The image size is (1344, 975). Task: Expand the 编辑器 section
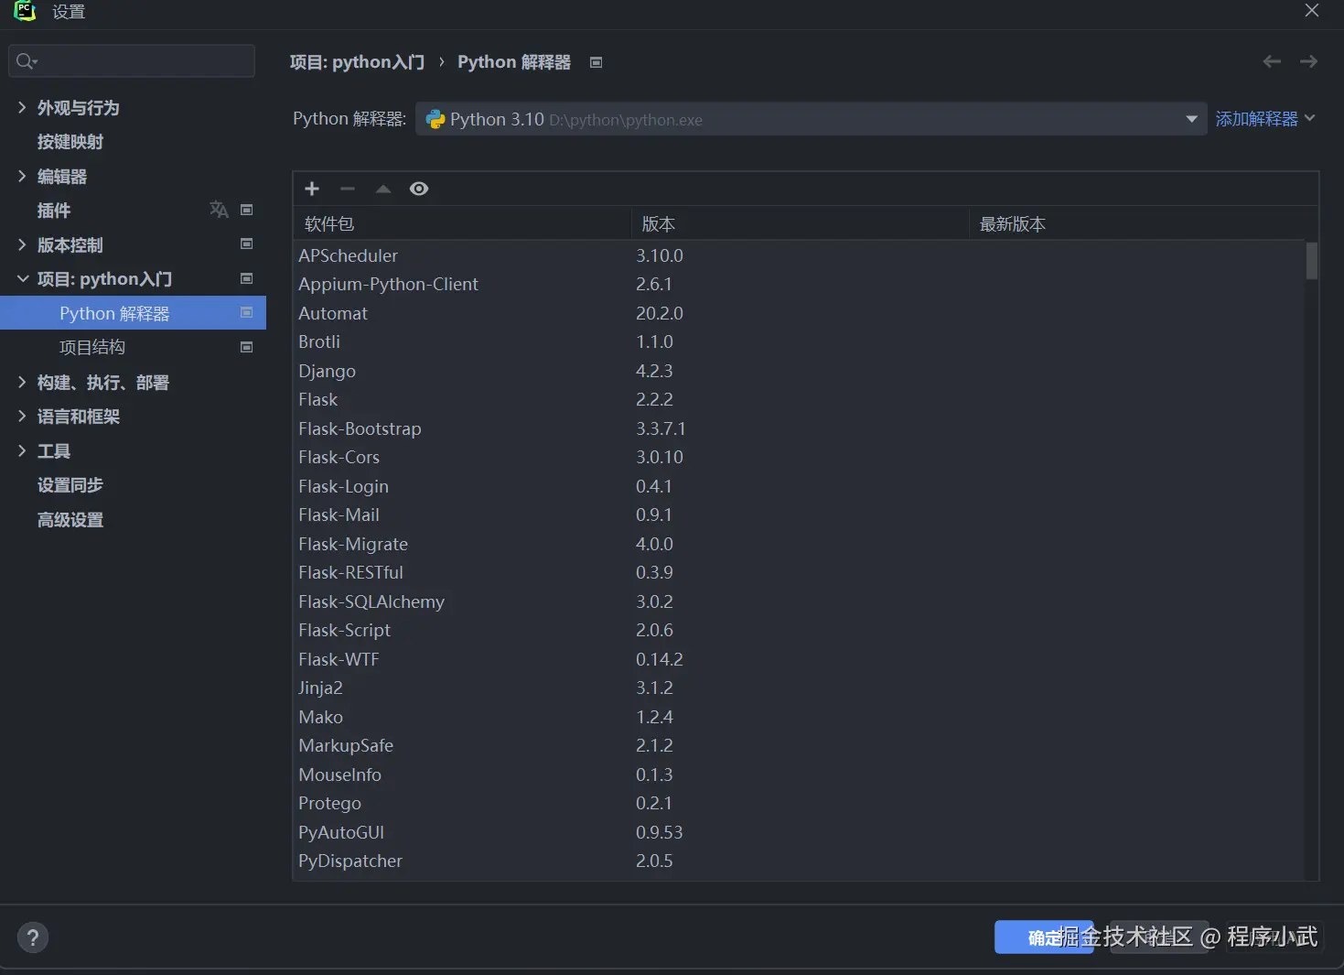click(x=22, y=176)
